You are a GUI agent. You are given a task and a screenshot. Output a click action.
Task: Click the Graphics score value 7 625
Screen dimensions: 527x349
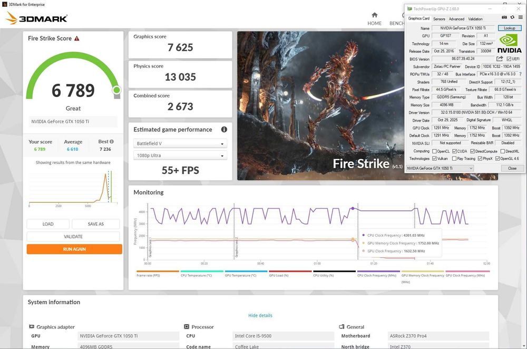pyautogui.click(x=180, y=47)
